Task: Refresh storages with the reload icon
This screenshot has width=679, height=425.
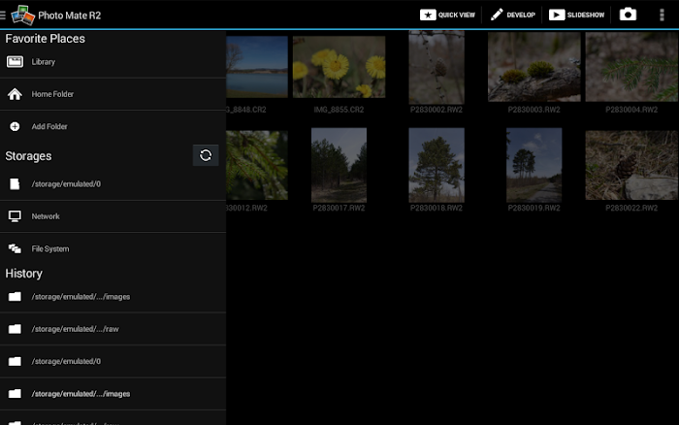Action: 206,155
